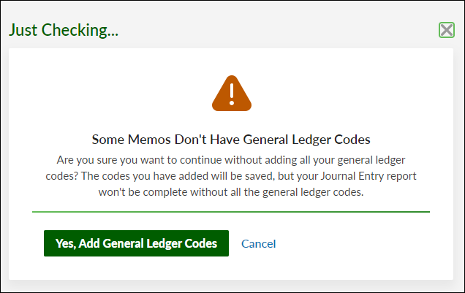
Task: Click the words "General Ledger" on the green button
Action: pyautogui.click(x=142, y=243)
